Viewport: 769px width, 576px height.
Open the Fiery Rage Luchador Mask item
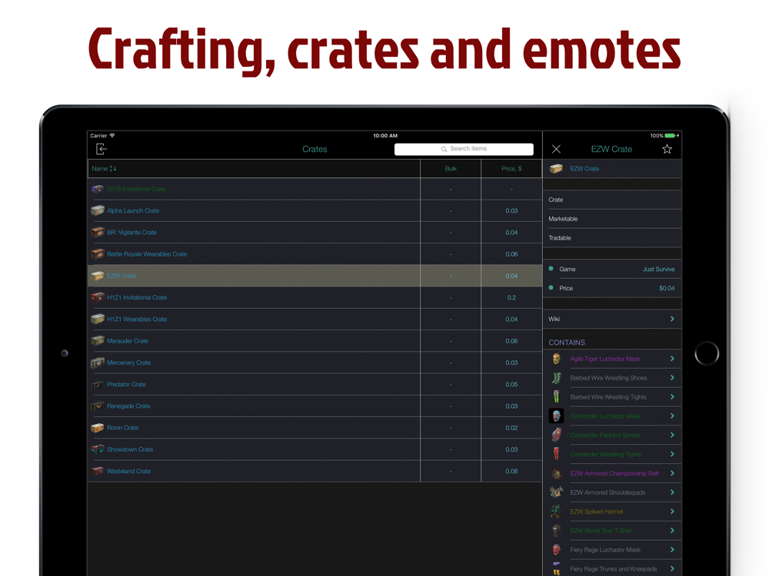pyautogui.click(x=612, y=550)
